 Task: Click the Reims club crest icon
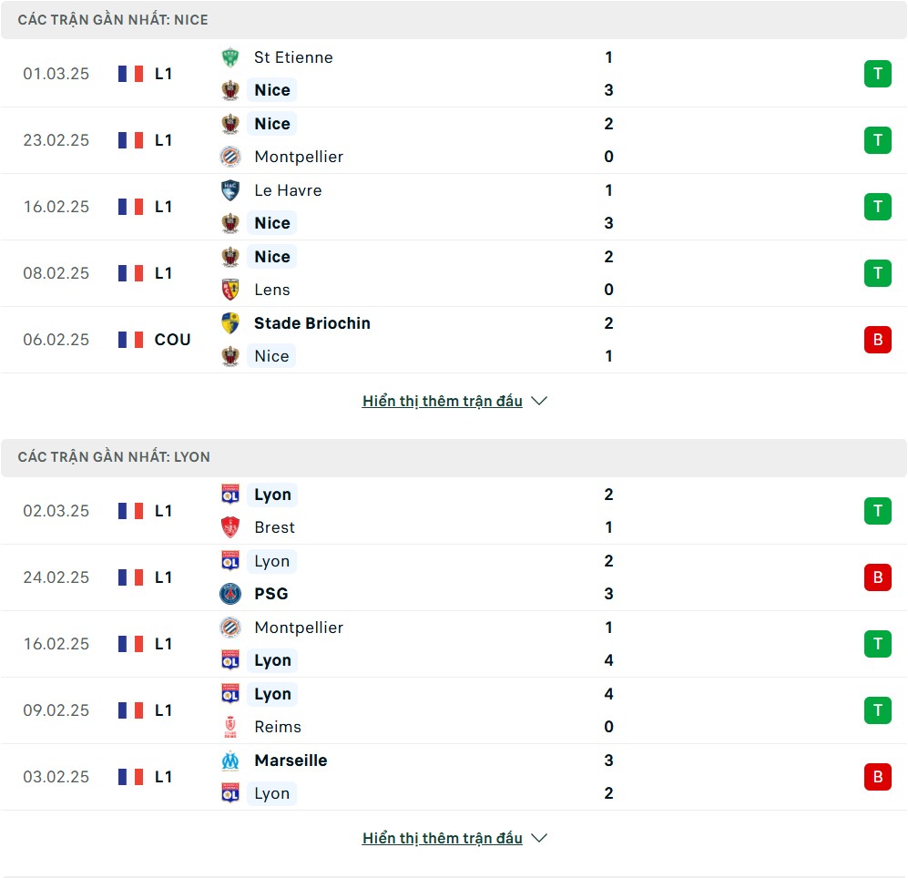point(230,727)
